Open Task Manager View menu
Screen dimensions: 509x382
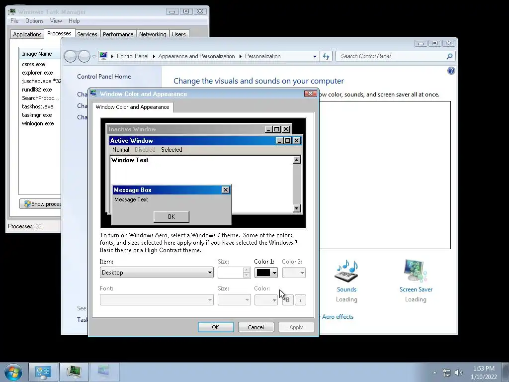(56, 21)
